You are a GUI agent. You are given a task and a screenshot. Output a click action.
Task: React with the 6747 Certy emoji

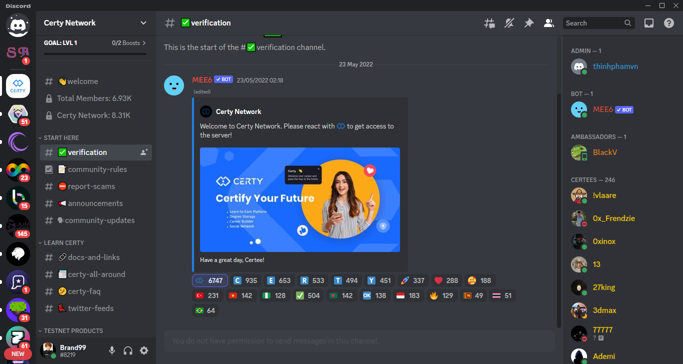(x=210, y=281)
